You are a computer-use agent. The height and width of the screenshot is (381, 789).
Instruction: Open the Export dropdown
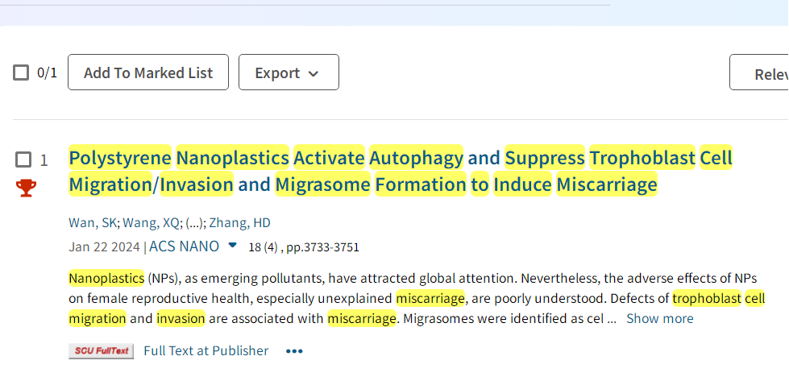pyautogui.click(x=289, y=72)
